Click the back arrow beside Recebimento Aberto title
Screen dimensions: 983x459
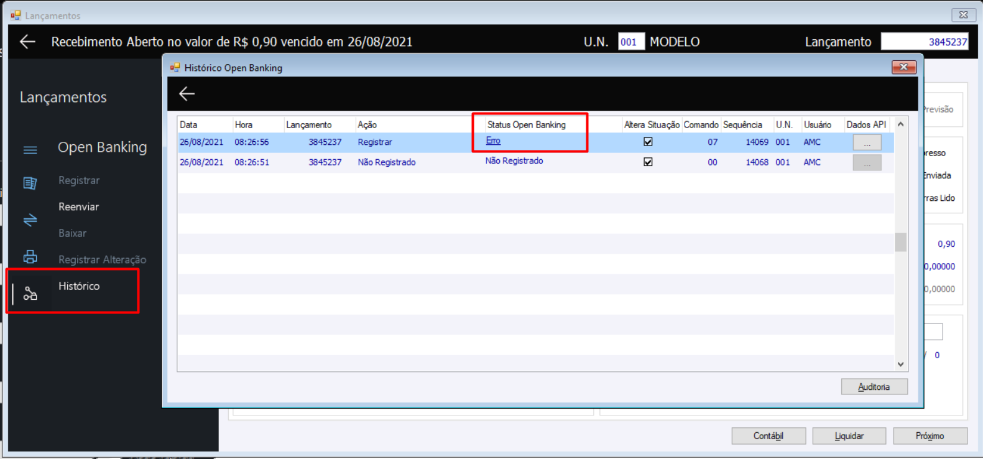coord(27,42)
